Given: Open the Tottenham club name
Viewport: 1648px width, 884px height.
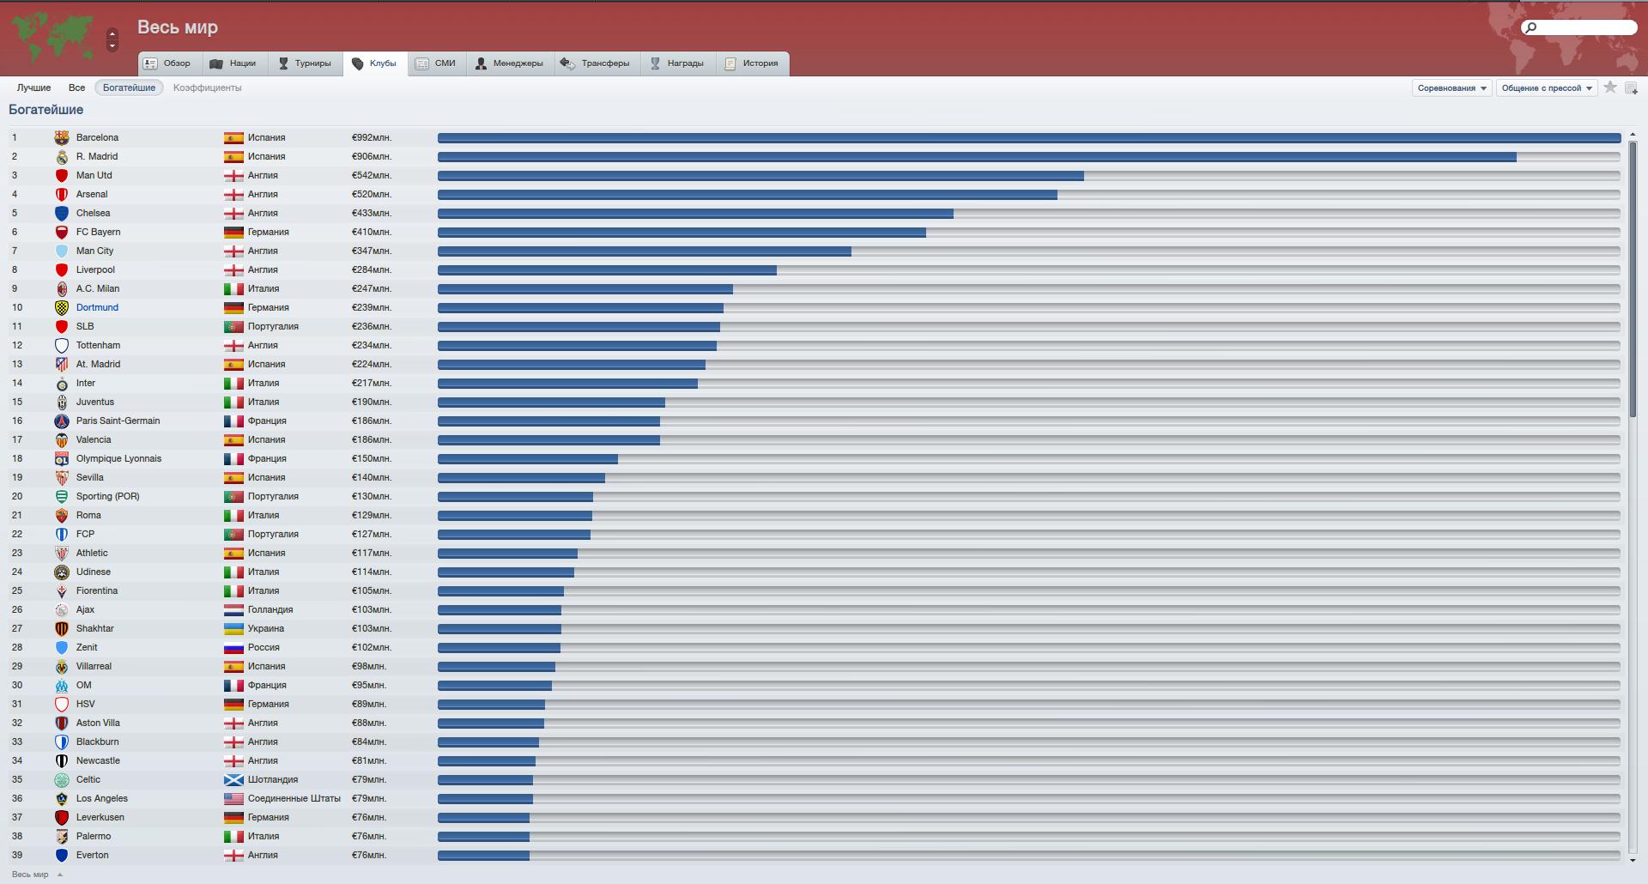Looking at the screenshot, I should coord(98,345).
